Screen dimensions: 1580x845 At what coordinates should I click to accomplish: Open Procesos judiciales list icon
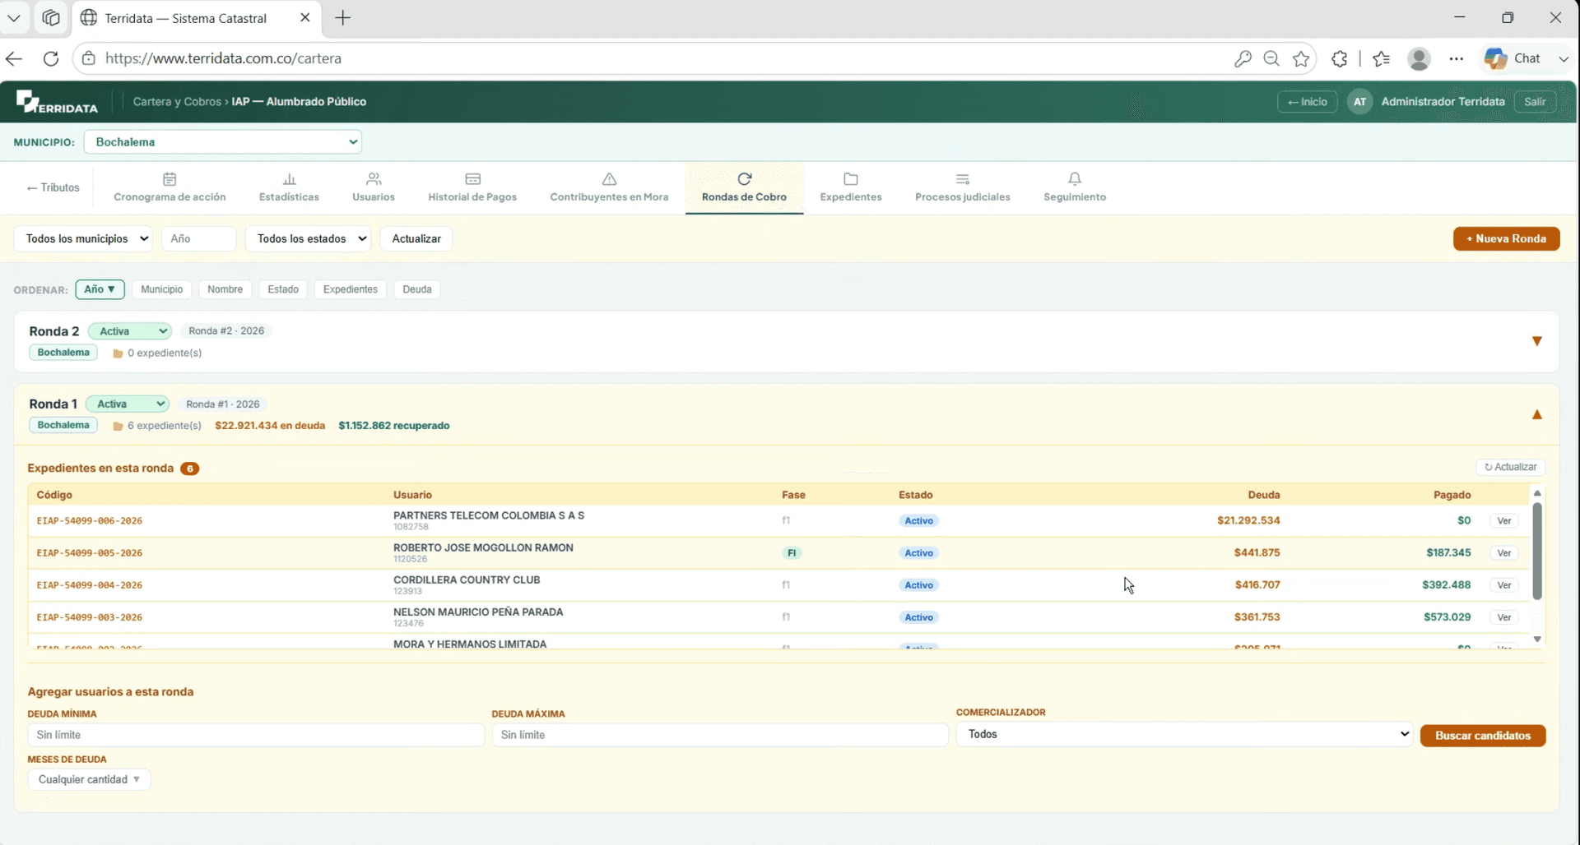(x=963, y=179)
